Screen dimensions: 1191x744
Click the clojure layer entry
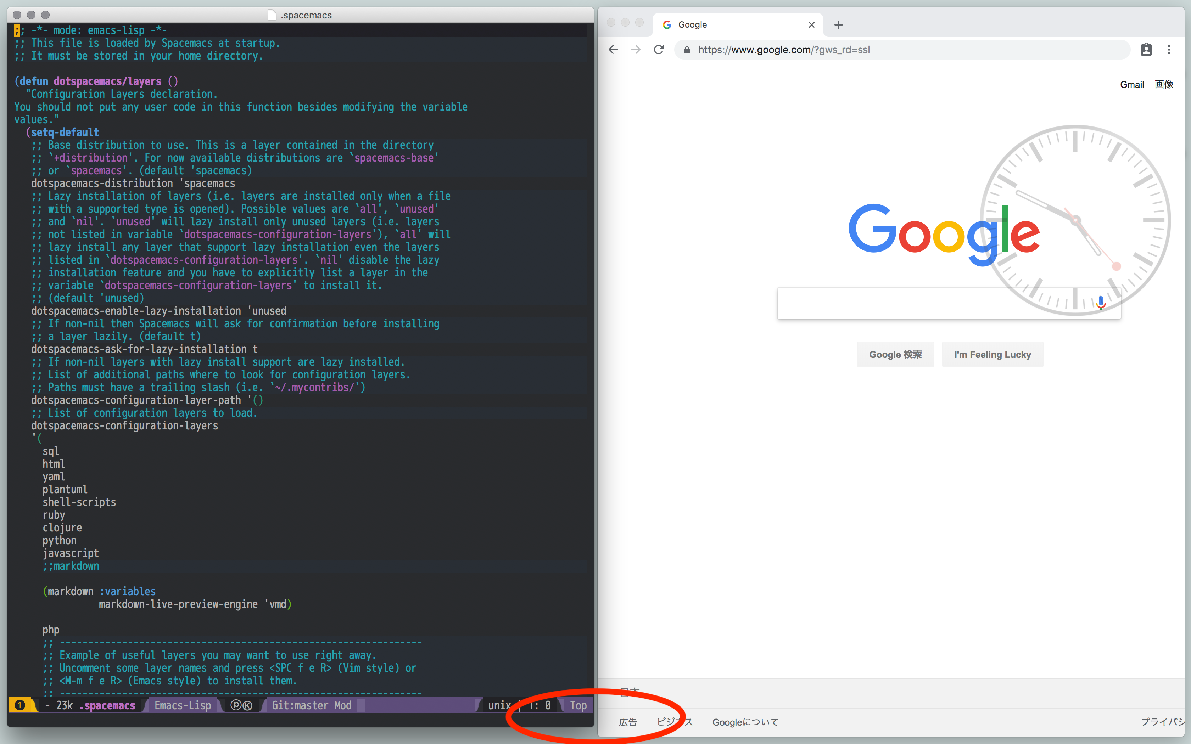[62, 528]
